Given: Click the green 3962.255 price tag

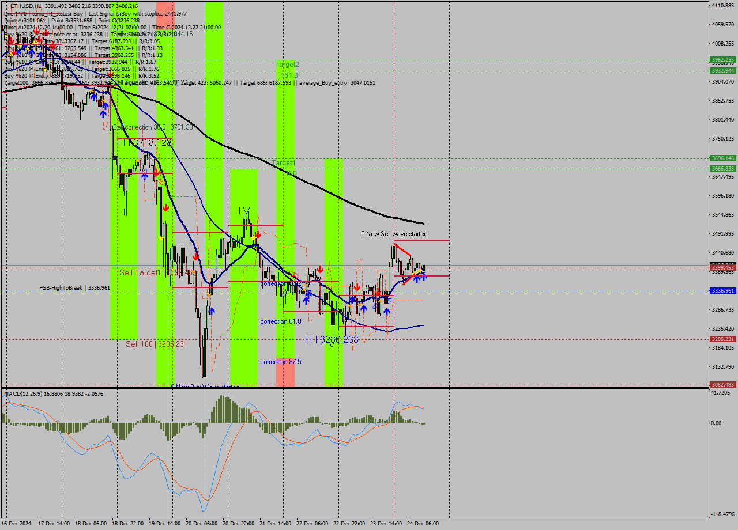Looking at the screenshot, I should pos(723,59).
